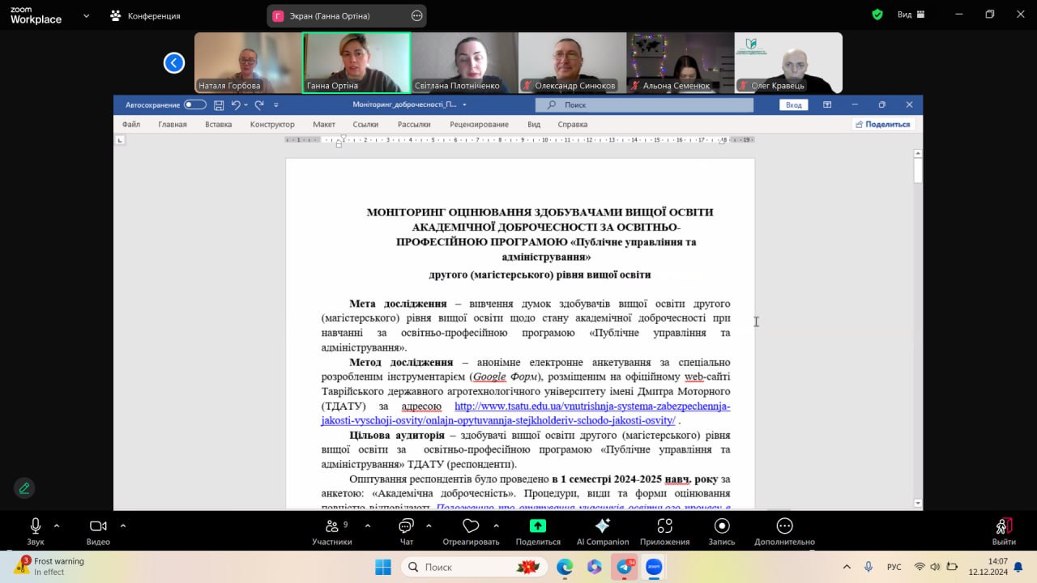Click the РУС language indicator
This screenshot has width=1037, height=583.
[x=894, y=567]
